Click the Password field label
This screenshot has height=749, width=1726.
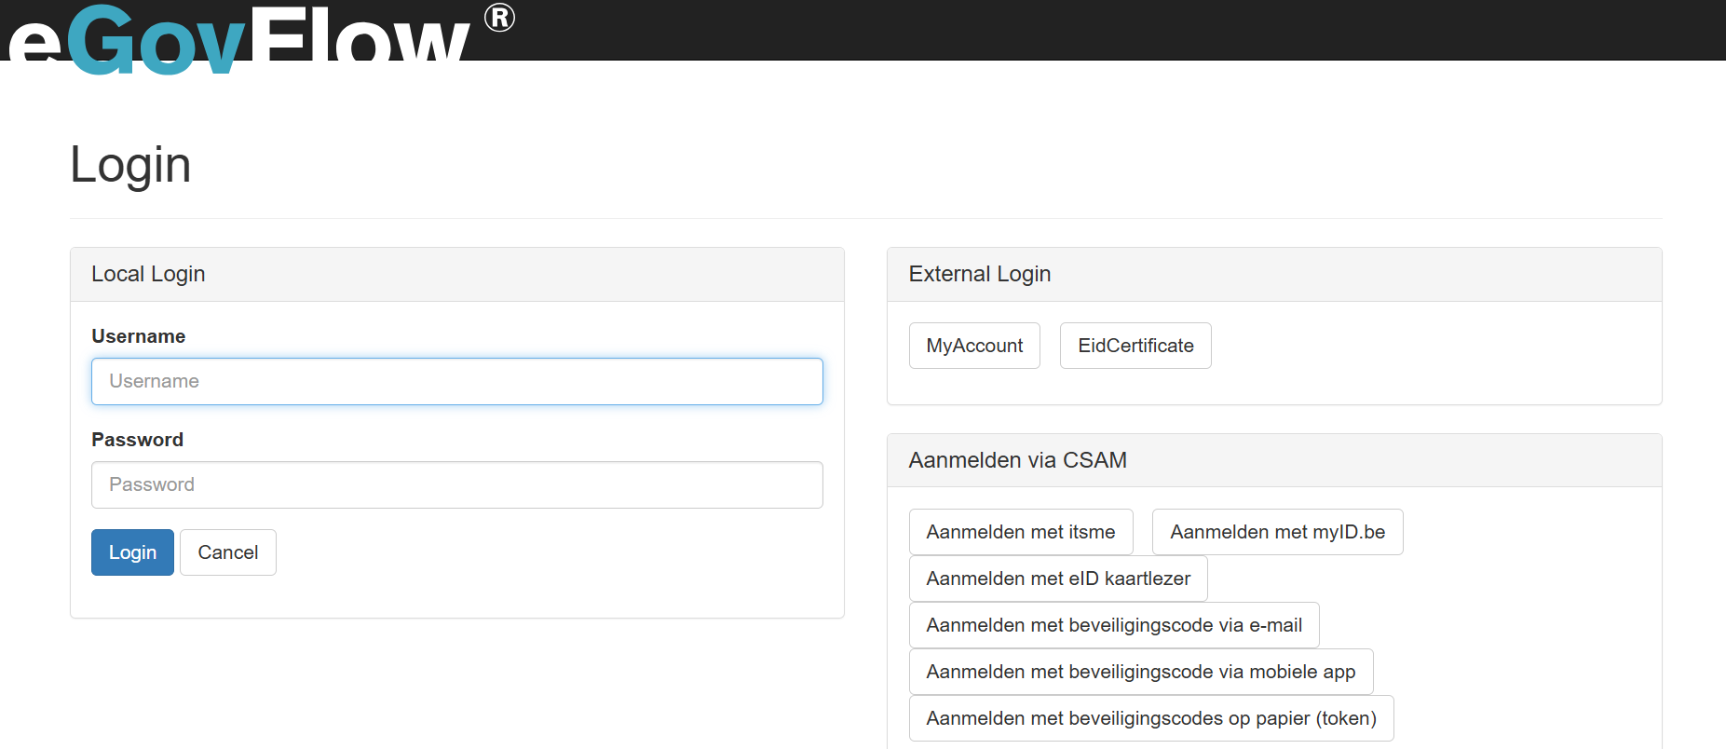[x=138, y=440]
